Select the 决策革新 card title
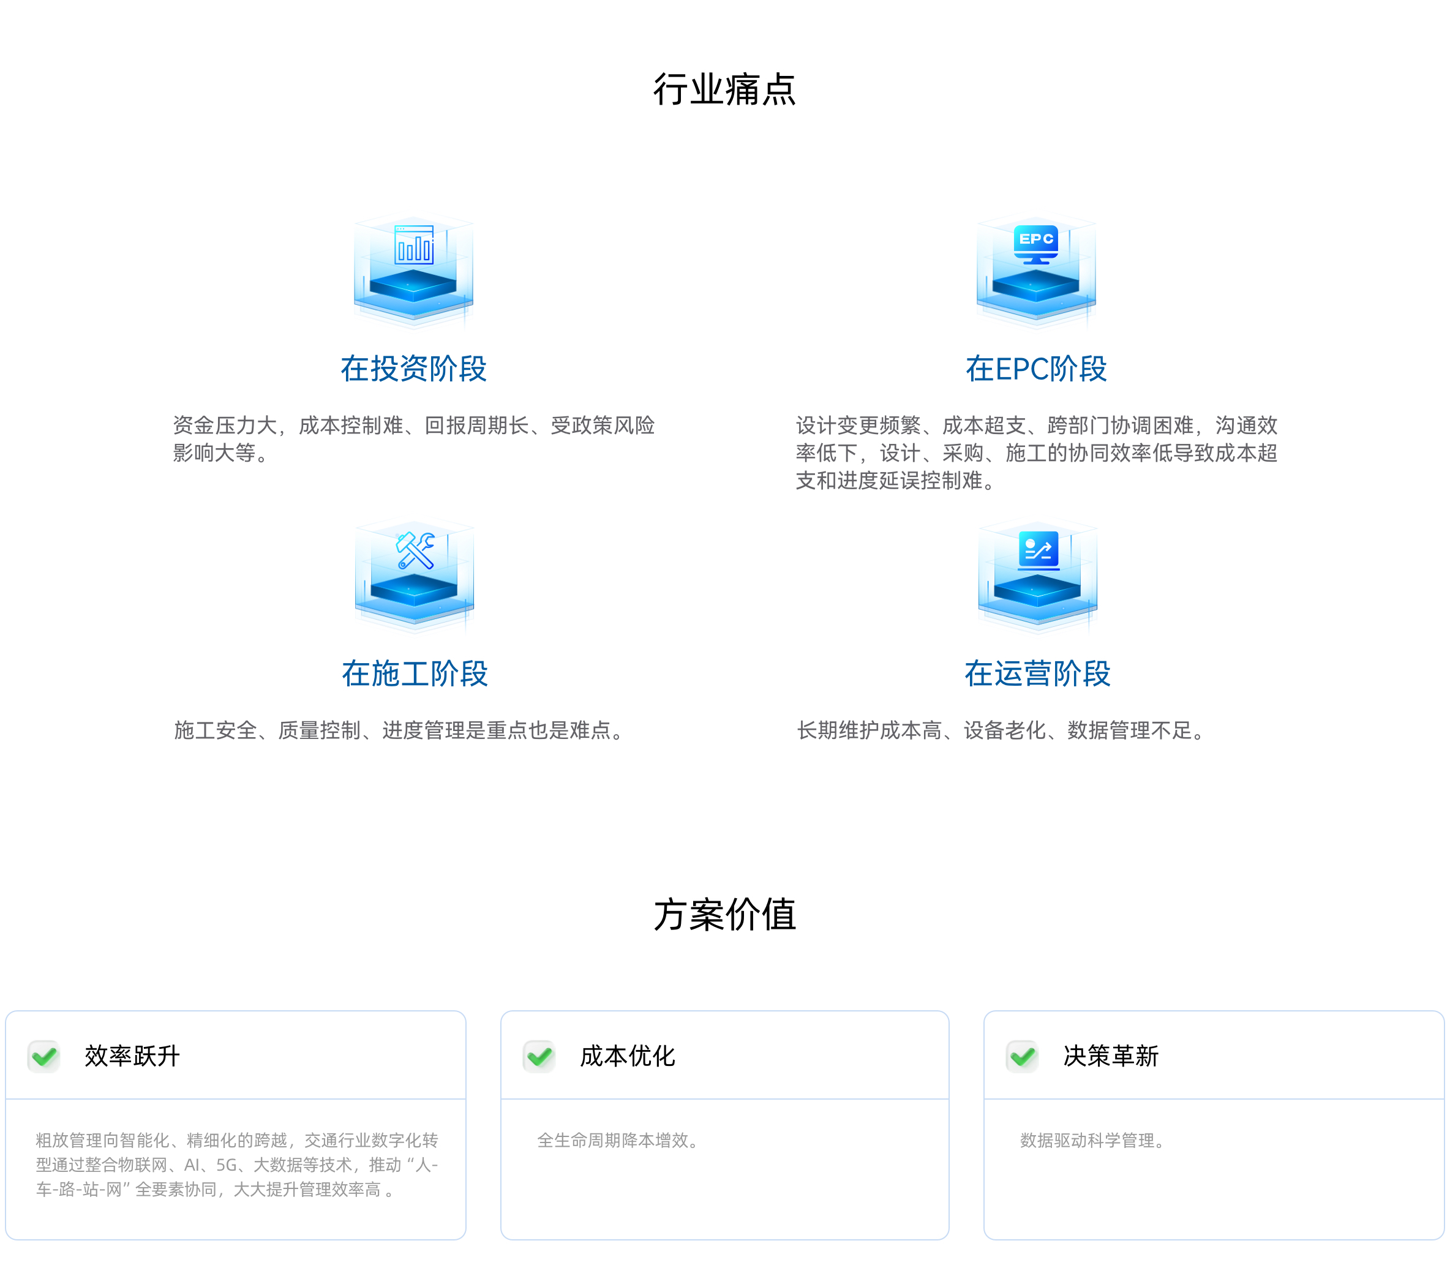Viewport: 1450px width, 1287px height. pos(1110,1056)
